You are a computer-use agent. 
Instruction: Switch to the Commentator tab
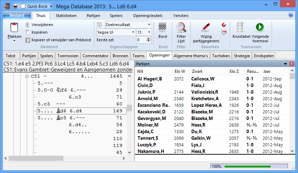point(95,56)
